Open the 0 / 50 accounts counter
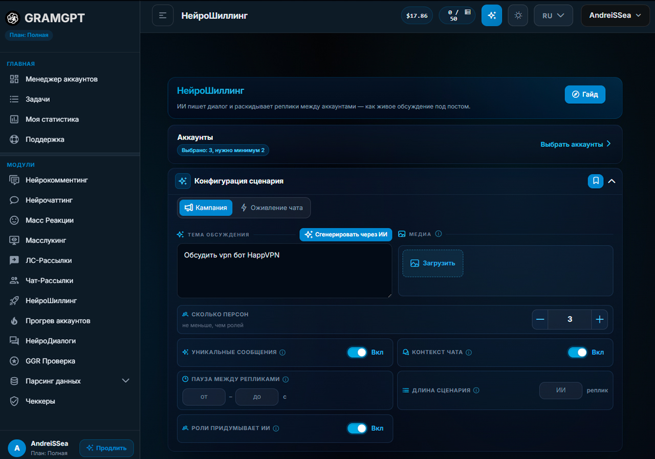Viewport: 655px width, 459px height. coord(457,15)
